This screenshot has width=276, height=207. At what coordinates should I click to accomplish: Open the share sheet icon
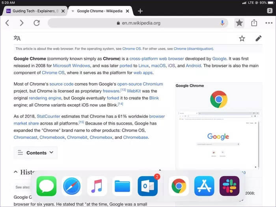pos(254,23)
